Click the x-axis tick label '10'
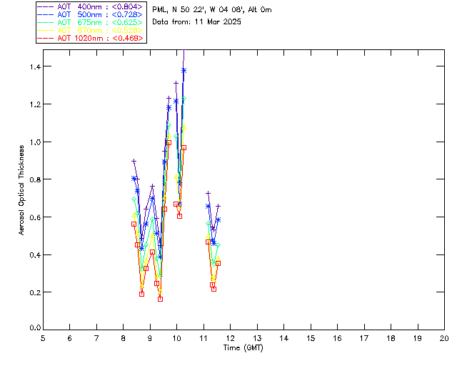This screenshot has height=366, width=457. [176, 339]
